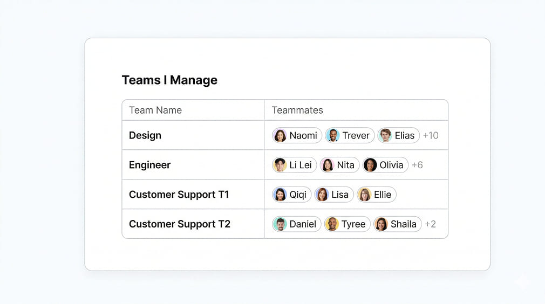Expand the +6 more Engineer teammates
This screenshot has width=545, height=304.
[417, 165]
